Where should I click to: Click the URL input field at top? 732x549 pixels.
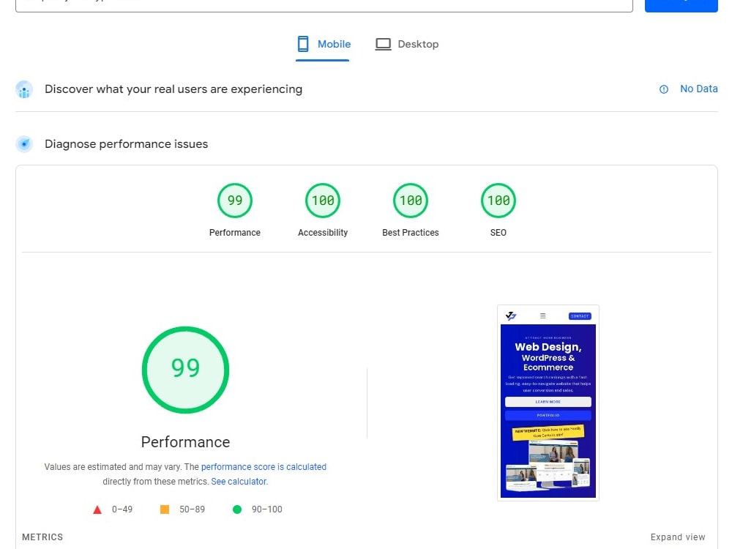(x=324, y=6)
